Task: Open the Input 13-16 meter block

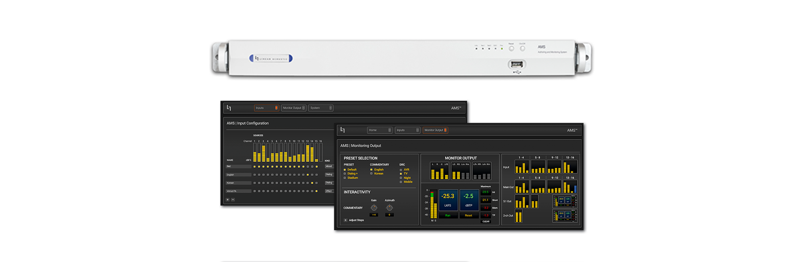Action: 570,167
